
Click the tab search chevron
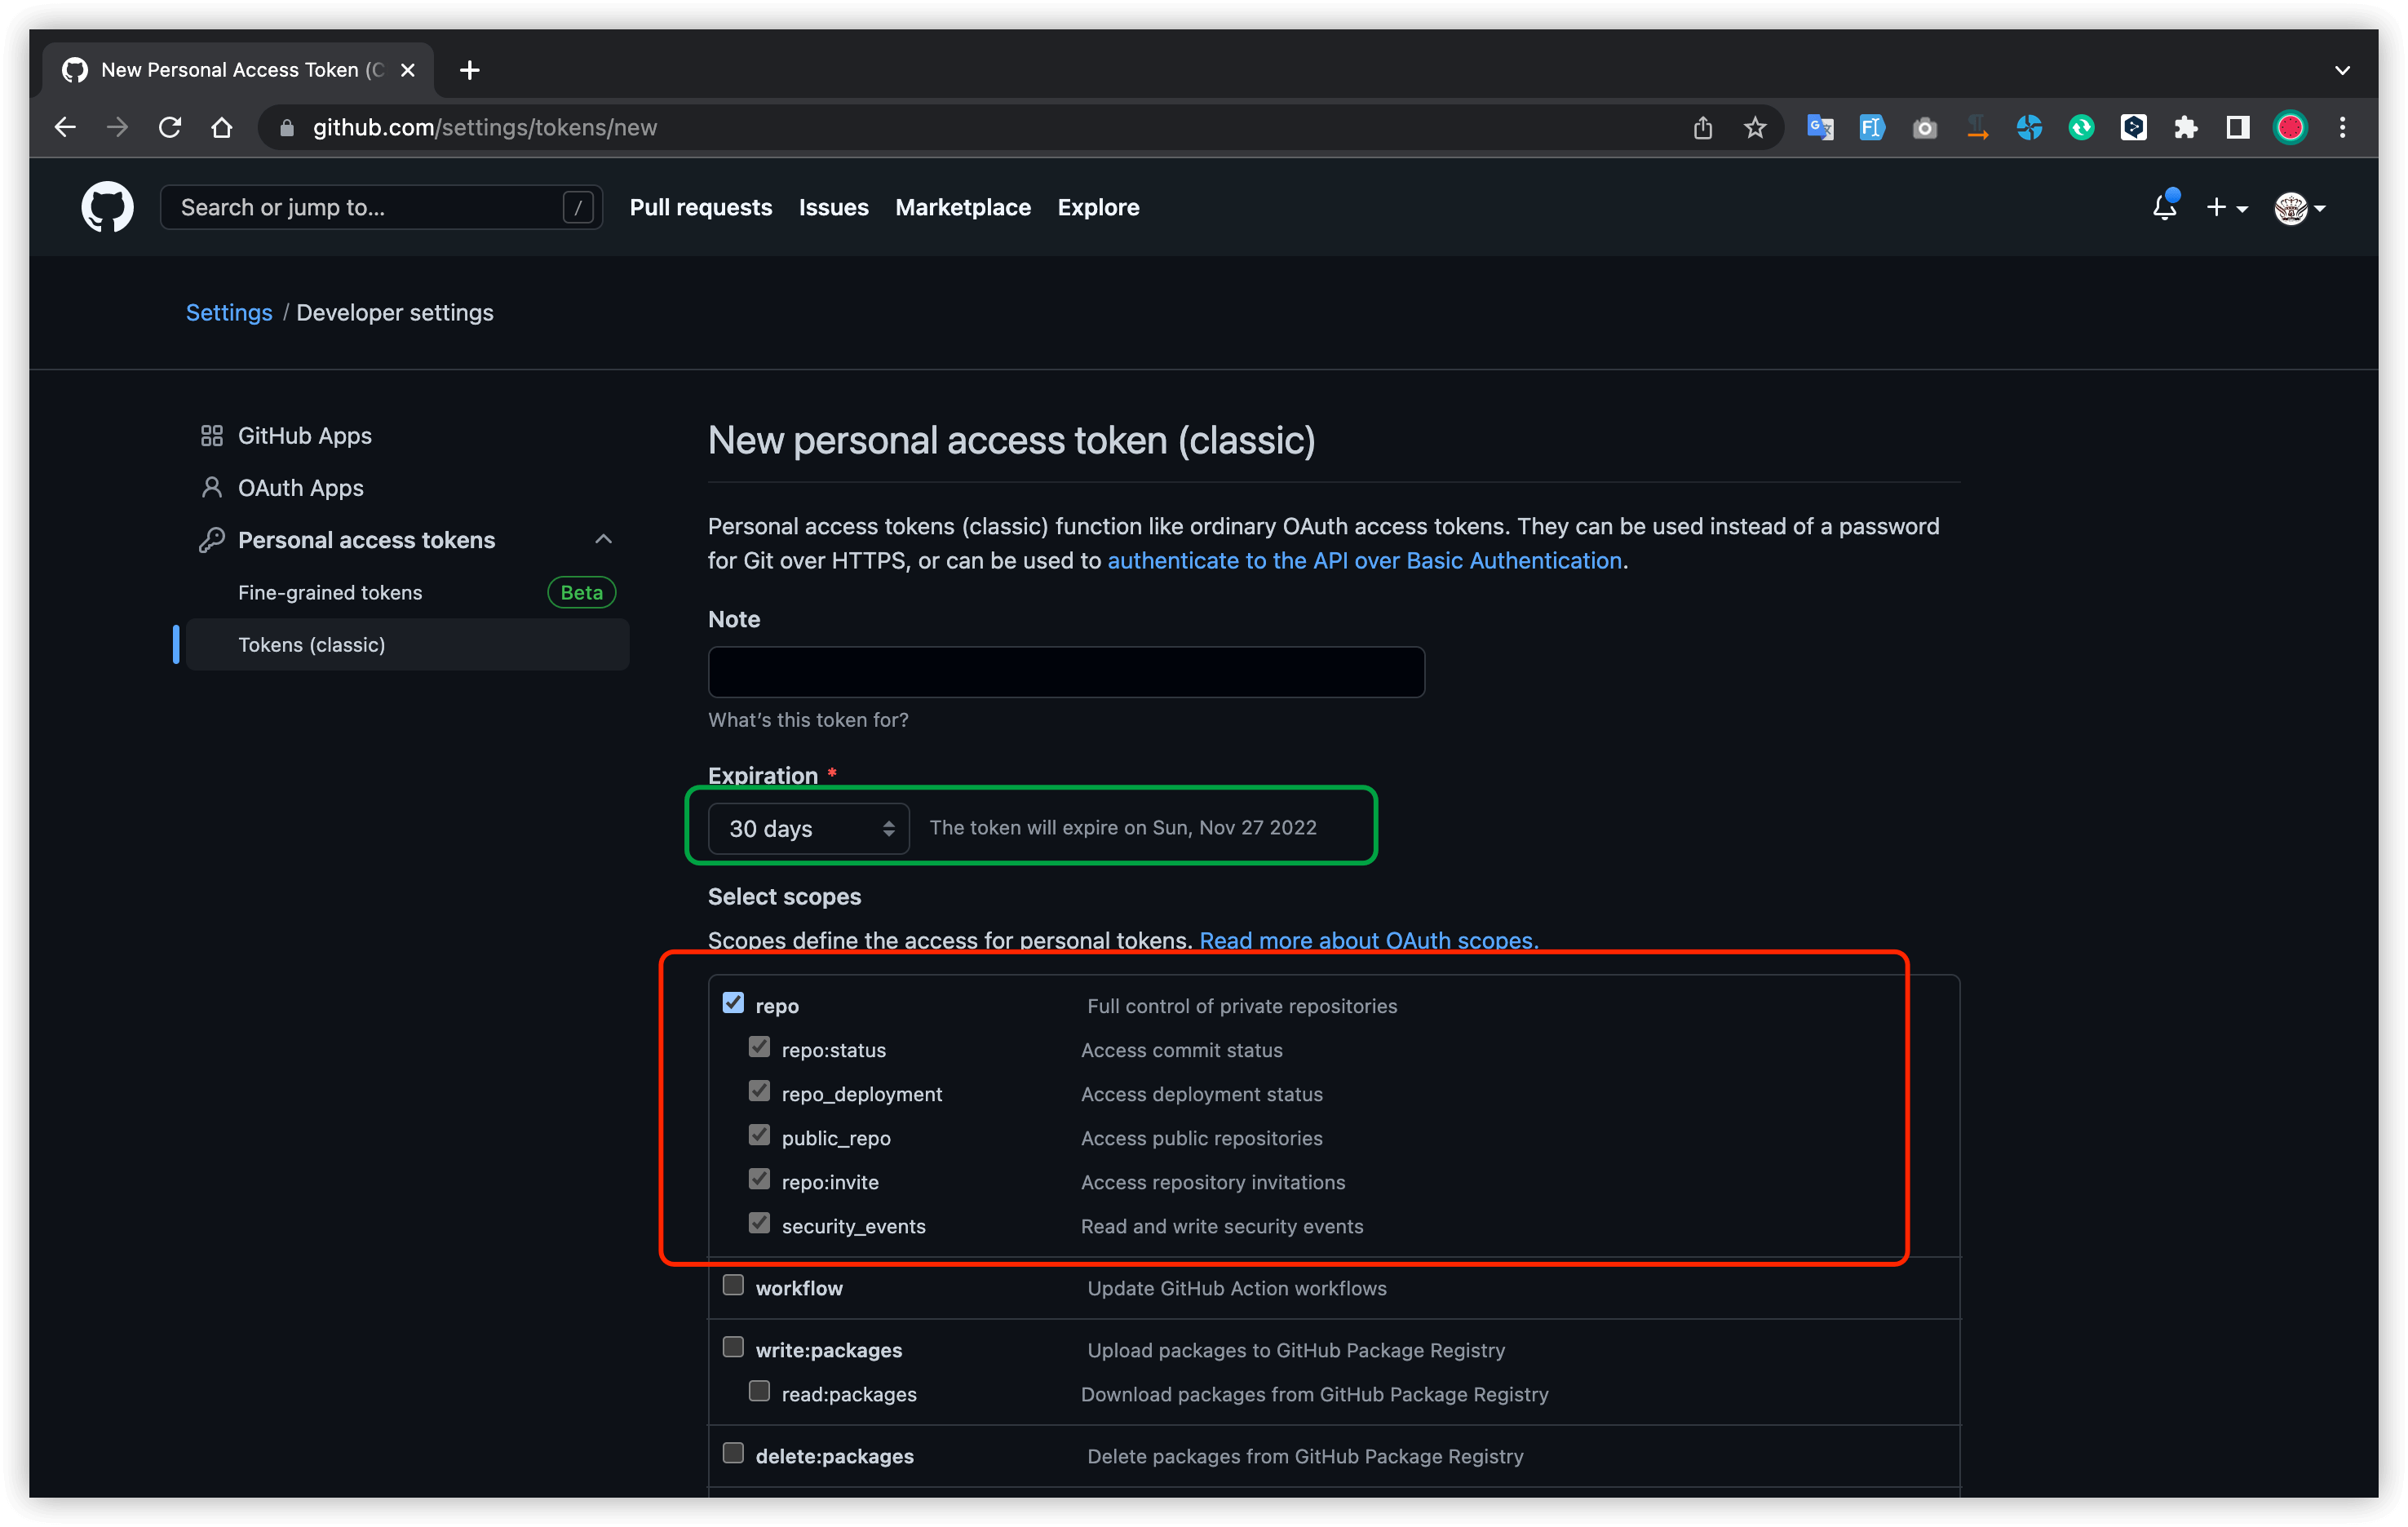pyautogui.click(x=2342, y=70)
